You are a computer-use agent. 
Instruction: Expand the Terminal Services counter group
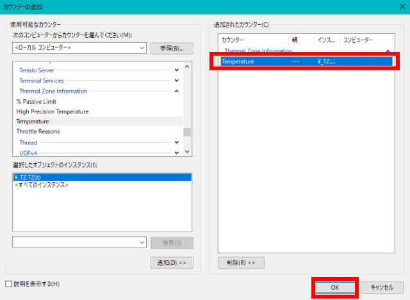(x=176, y=81)
